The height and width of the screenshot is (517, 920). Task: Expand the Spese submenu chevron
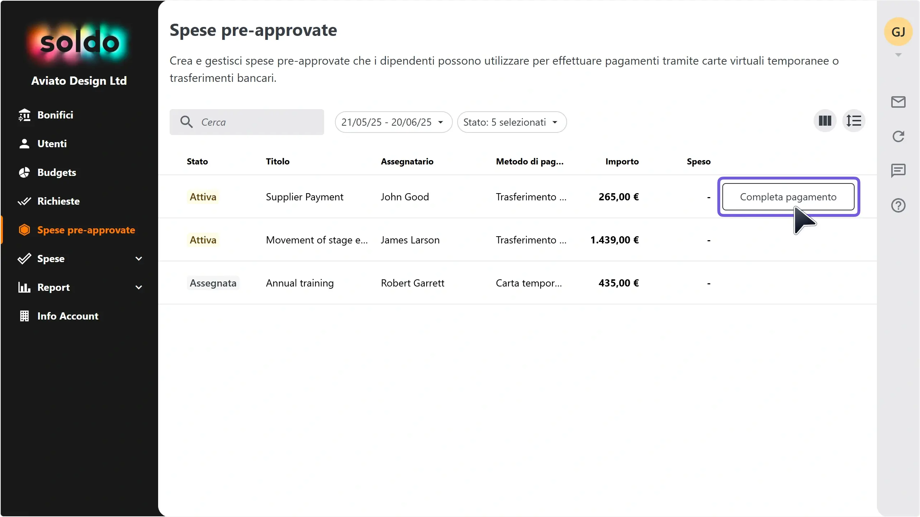(x=139, y=258)
